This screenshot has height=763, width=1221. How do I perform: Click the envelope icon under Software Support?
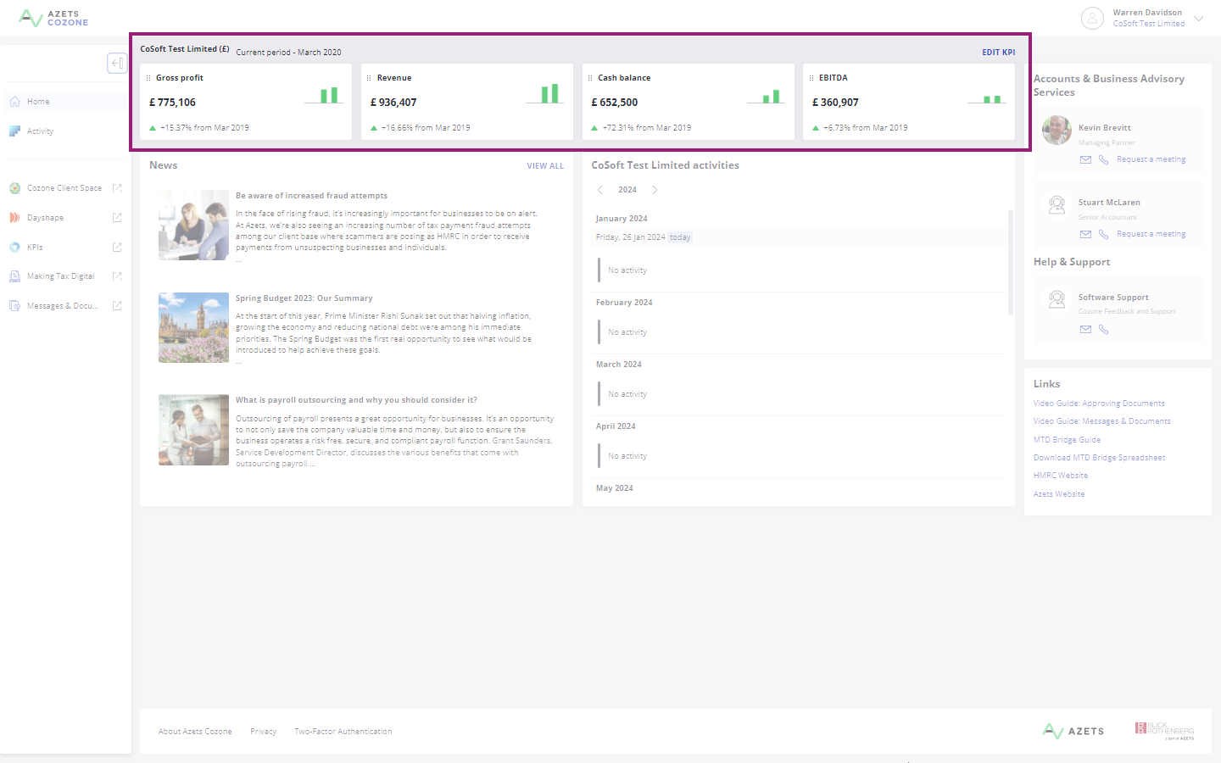pos(1085,330)
